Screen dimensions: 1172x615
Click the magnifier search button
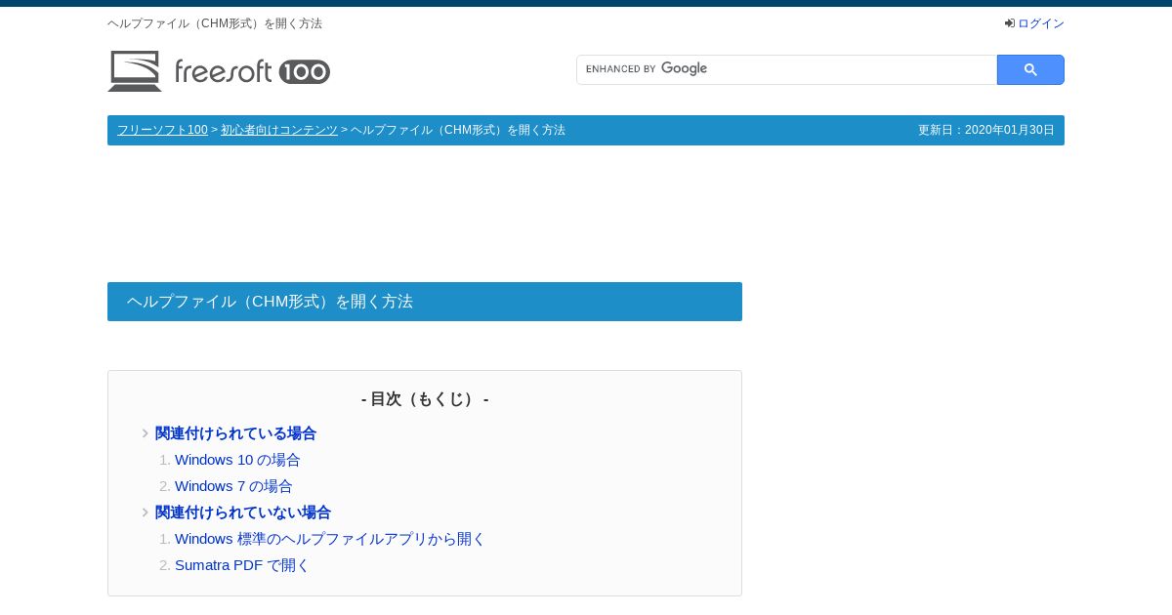(1030, 69)
